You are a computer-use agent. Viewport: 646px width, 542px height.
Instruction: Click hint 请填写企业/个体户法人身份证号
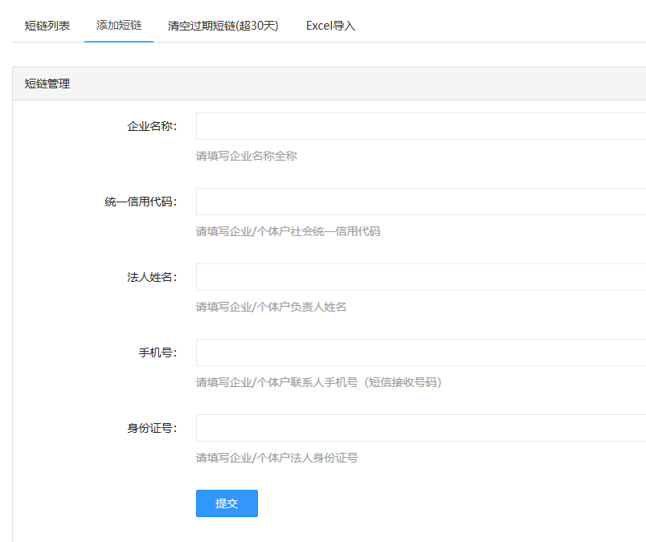[x=276, y=458]
